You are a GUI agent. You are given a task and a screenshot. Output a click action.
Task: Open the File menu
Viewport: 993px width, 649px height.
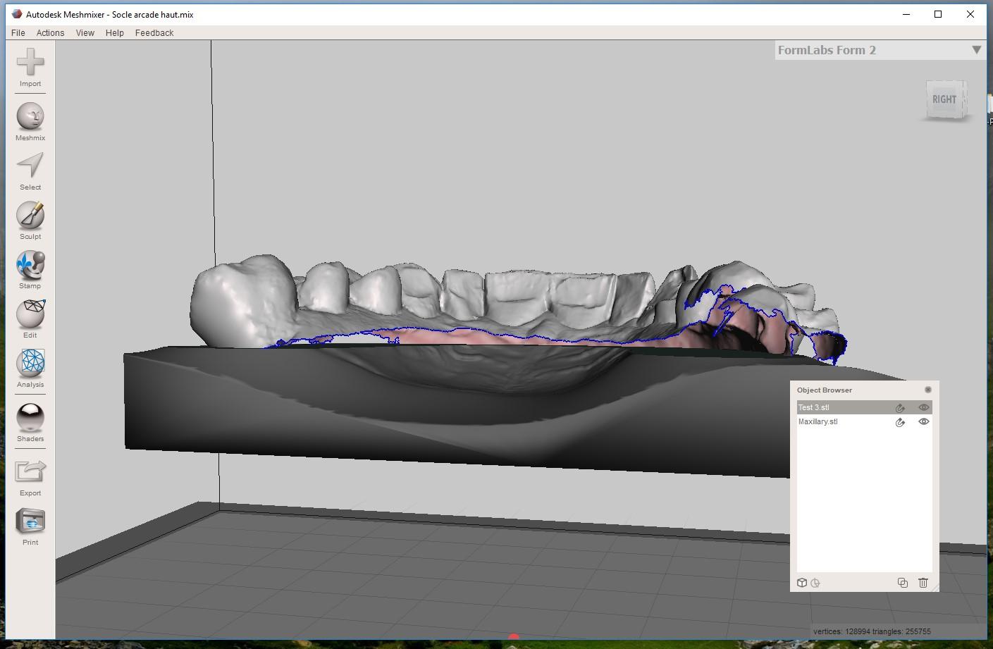coord(18,33)
